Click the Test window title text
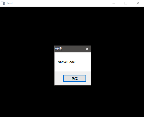The width and height of the screenshot is (144, 117). [10, 3]
